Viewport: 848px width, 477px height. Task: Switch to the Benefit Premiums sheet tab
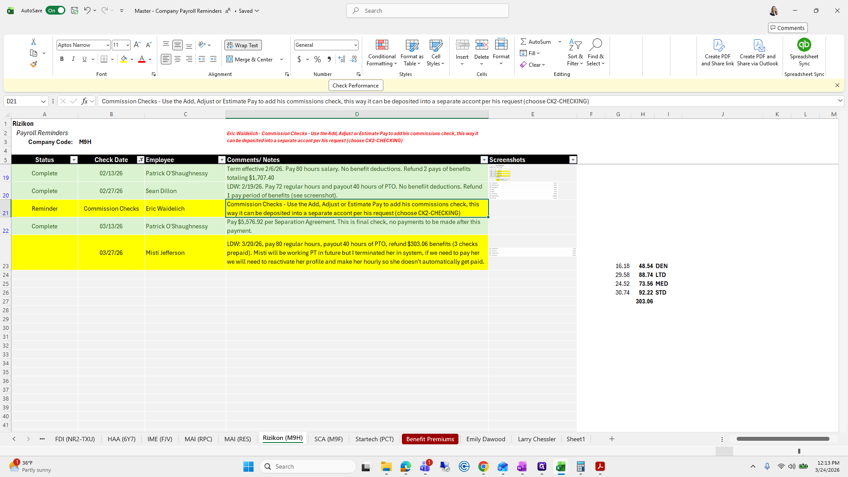coord(430,439)
